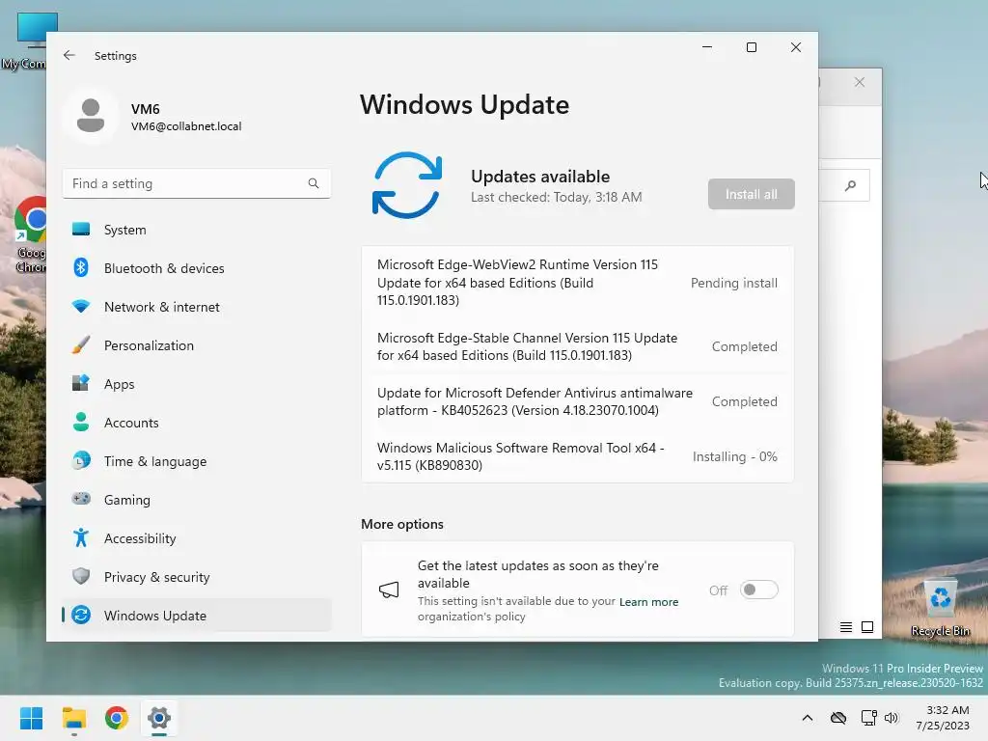
Task: Toggle Get the latest updates switch
Action: point(758,590)
